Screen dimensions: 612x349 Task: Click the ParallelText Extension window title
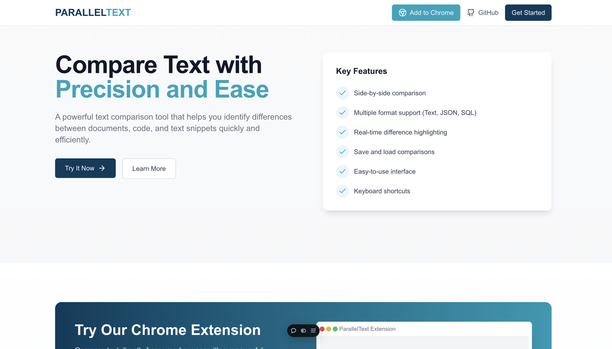pos(367,329)
